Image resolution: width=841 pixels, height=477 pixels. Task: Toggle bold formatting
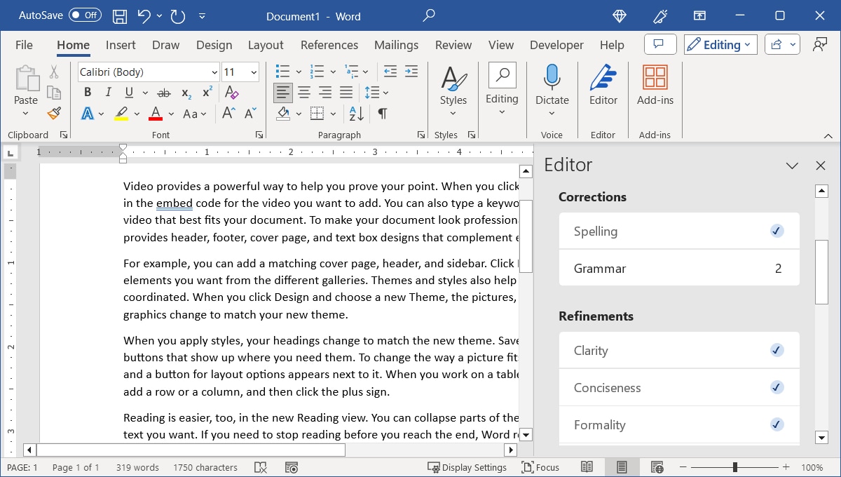(x=87, y=92)
